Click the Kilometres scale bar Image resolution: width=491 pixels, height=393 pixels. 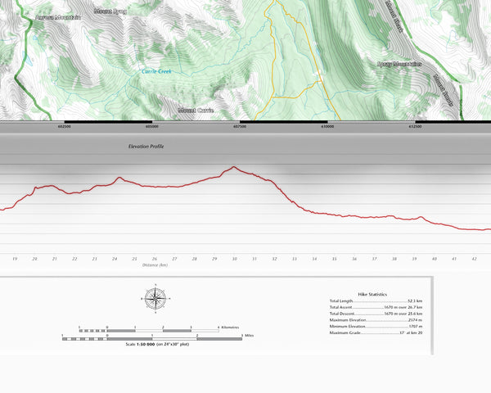[150, 331]
